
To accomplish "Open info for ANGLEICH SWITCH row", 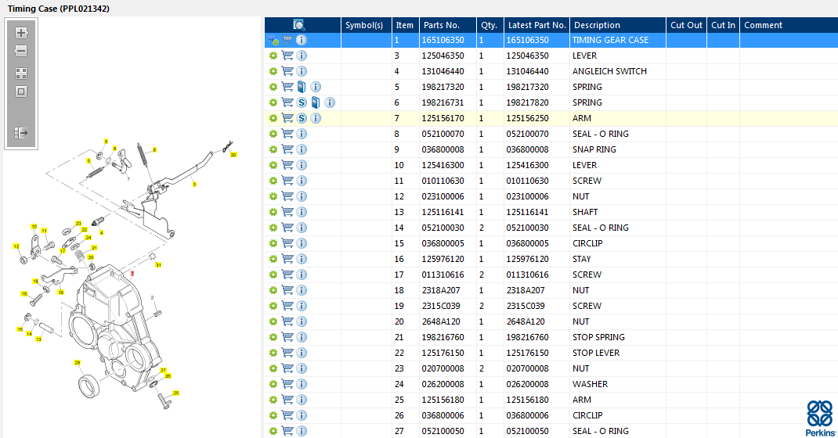I will pyautogui.click(x=302, y=71).
